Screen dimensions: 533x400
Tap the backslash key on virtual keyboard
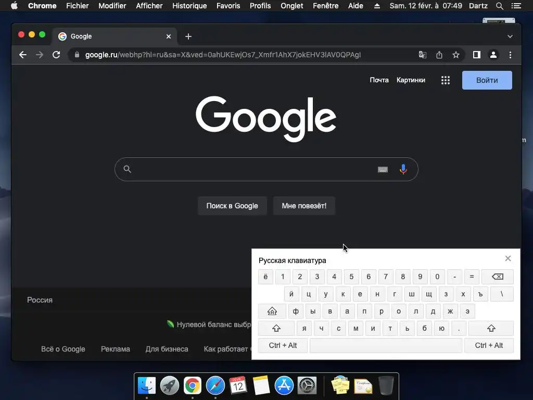pyautogui.click(x=502, y=294)
